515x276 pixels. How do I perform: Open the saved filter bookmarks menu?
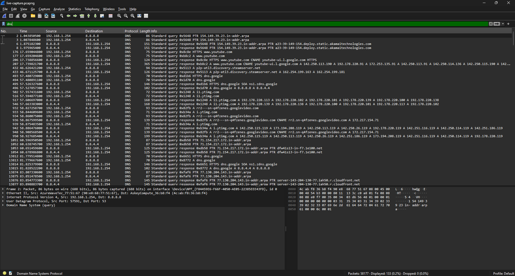tap(3, 24)
